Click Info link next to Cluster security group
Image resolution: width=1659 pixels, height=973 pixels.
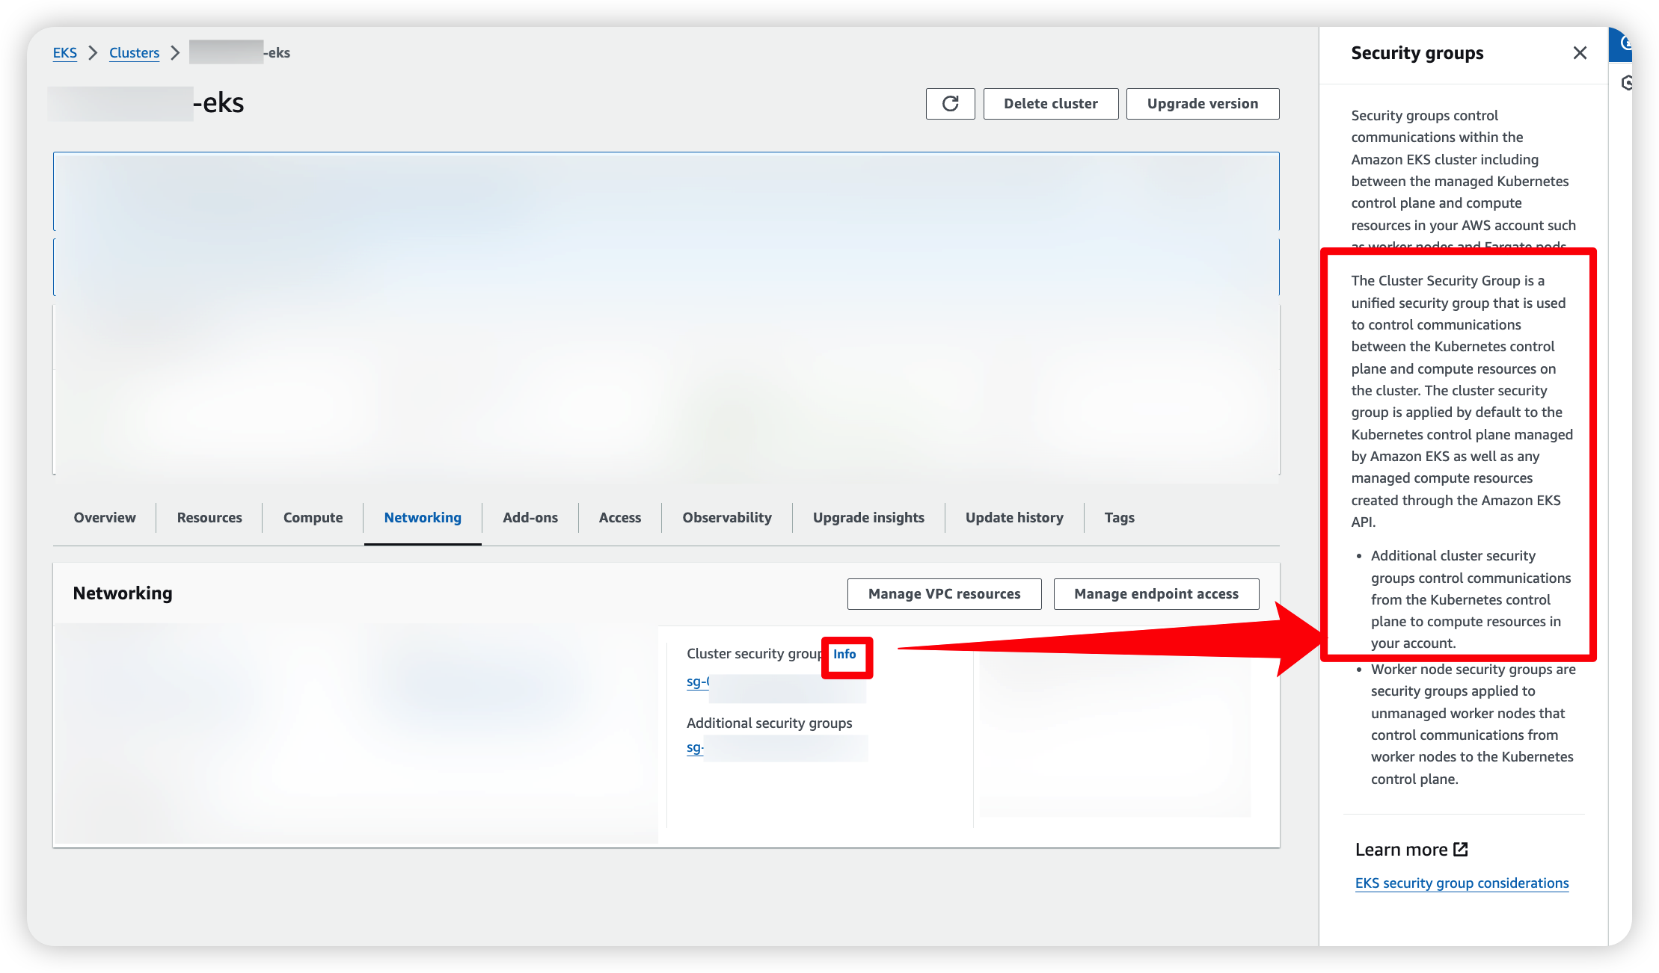click(x=844, y=654)
